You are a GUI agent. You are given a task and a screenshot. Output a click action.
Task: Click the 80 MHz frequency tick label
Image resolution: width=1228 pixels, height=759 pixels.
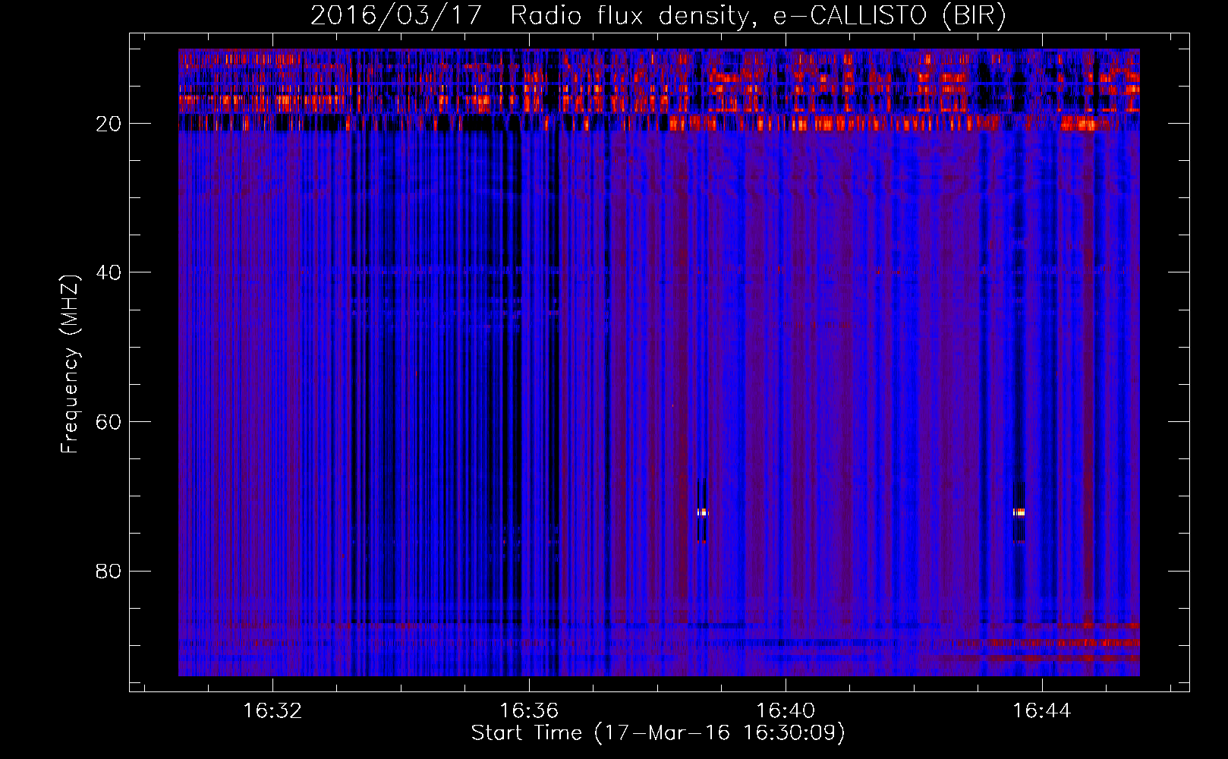(x=109, y=571)
